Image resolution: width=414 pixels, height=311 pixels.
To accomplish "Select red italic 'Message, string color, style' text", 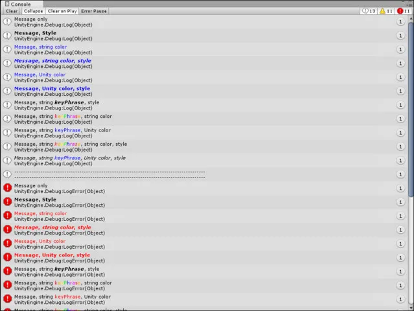I will click(52, 227).
